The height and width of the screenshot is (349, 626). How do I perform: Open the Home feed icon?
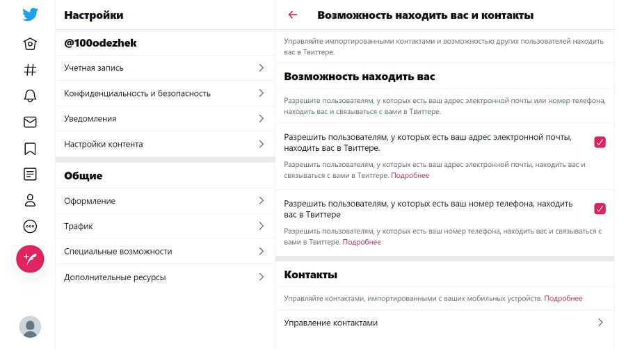click(30, 44)
